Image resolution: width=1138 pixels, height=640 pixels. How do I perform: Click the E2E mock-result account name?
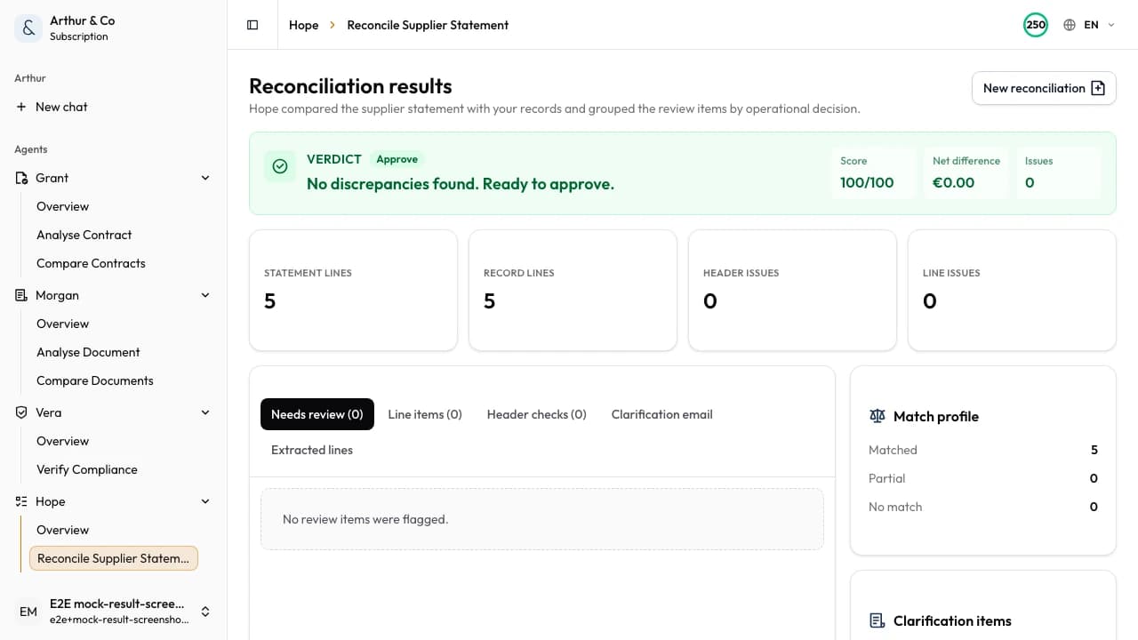[x=117, y=604]
